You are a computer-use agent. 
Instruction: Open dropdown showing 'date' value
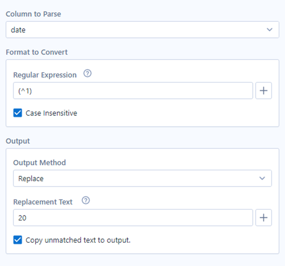click(137, 30)
